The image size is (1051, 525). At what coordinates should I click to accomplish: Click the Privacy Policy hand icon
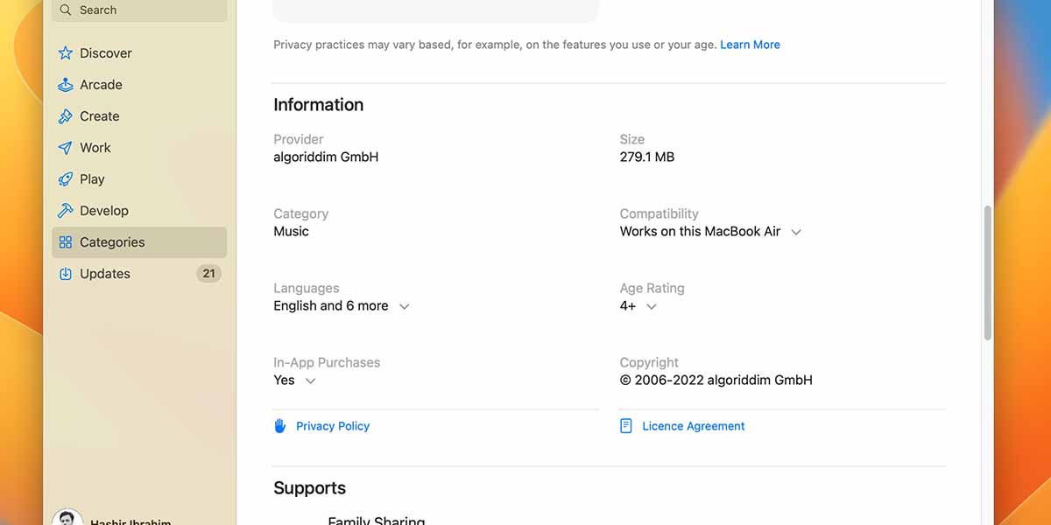(280, 426)
